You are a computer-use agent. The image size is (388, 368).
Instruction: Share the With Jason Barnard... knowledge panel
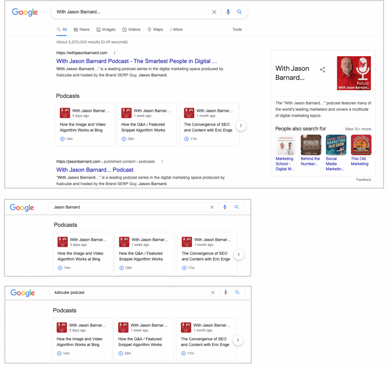322,70
